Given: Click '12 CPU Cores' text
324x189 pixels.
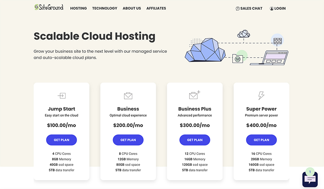Looking at the screenshot, I should tap(195, 154).
